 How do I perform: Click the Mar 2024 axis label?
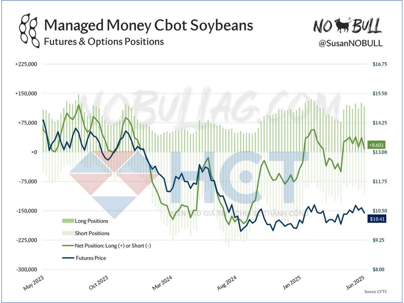click(x=162, y=283)
